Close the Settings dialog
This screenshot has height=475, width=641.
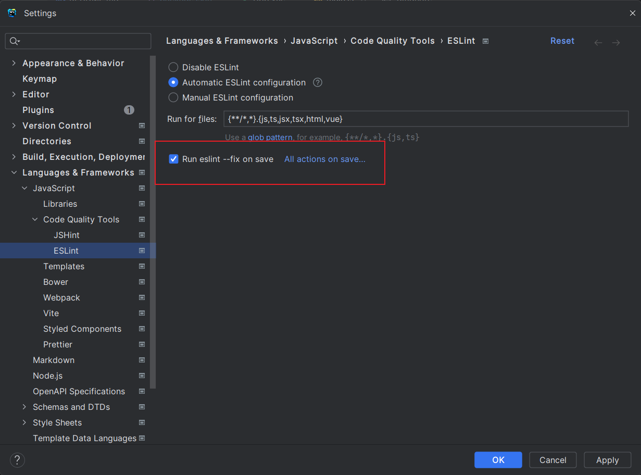click(632, 13)
